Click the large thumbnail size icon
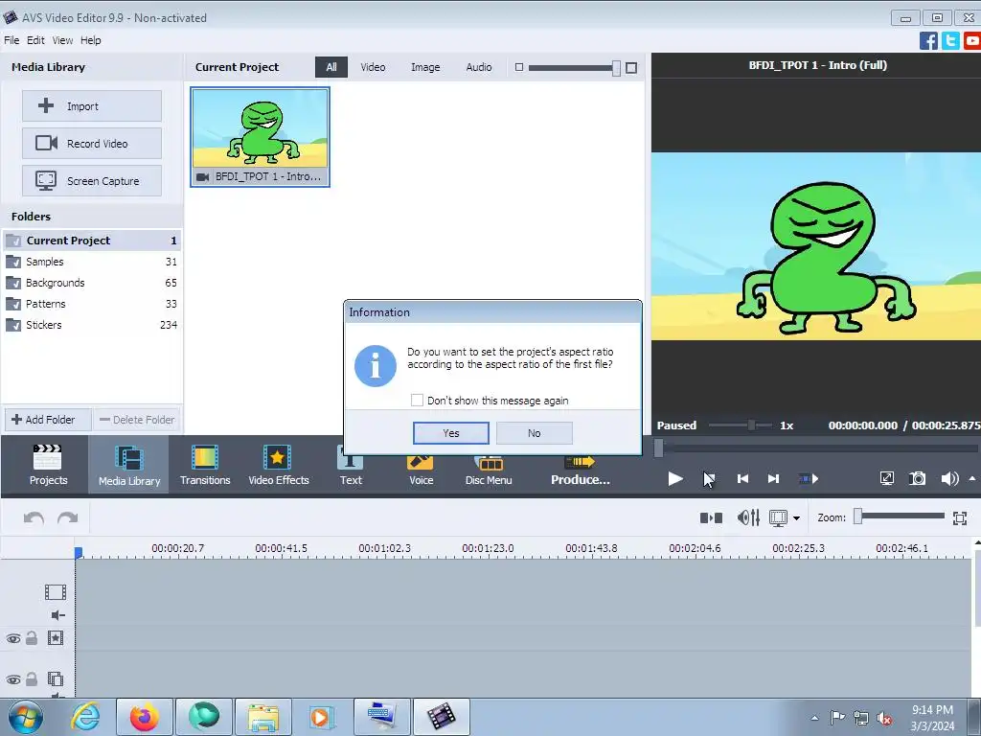The height and width of the screenshot is (736, 981). [x=631, y=68]
